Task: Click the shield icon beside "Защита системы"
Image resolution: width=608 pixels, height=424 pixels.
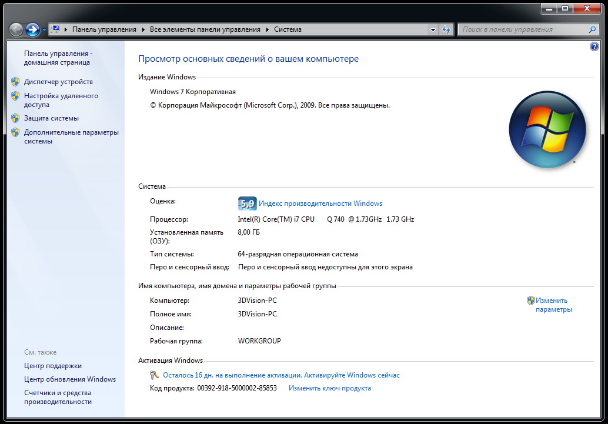Action: click(x=15, y=118)
